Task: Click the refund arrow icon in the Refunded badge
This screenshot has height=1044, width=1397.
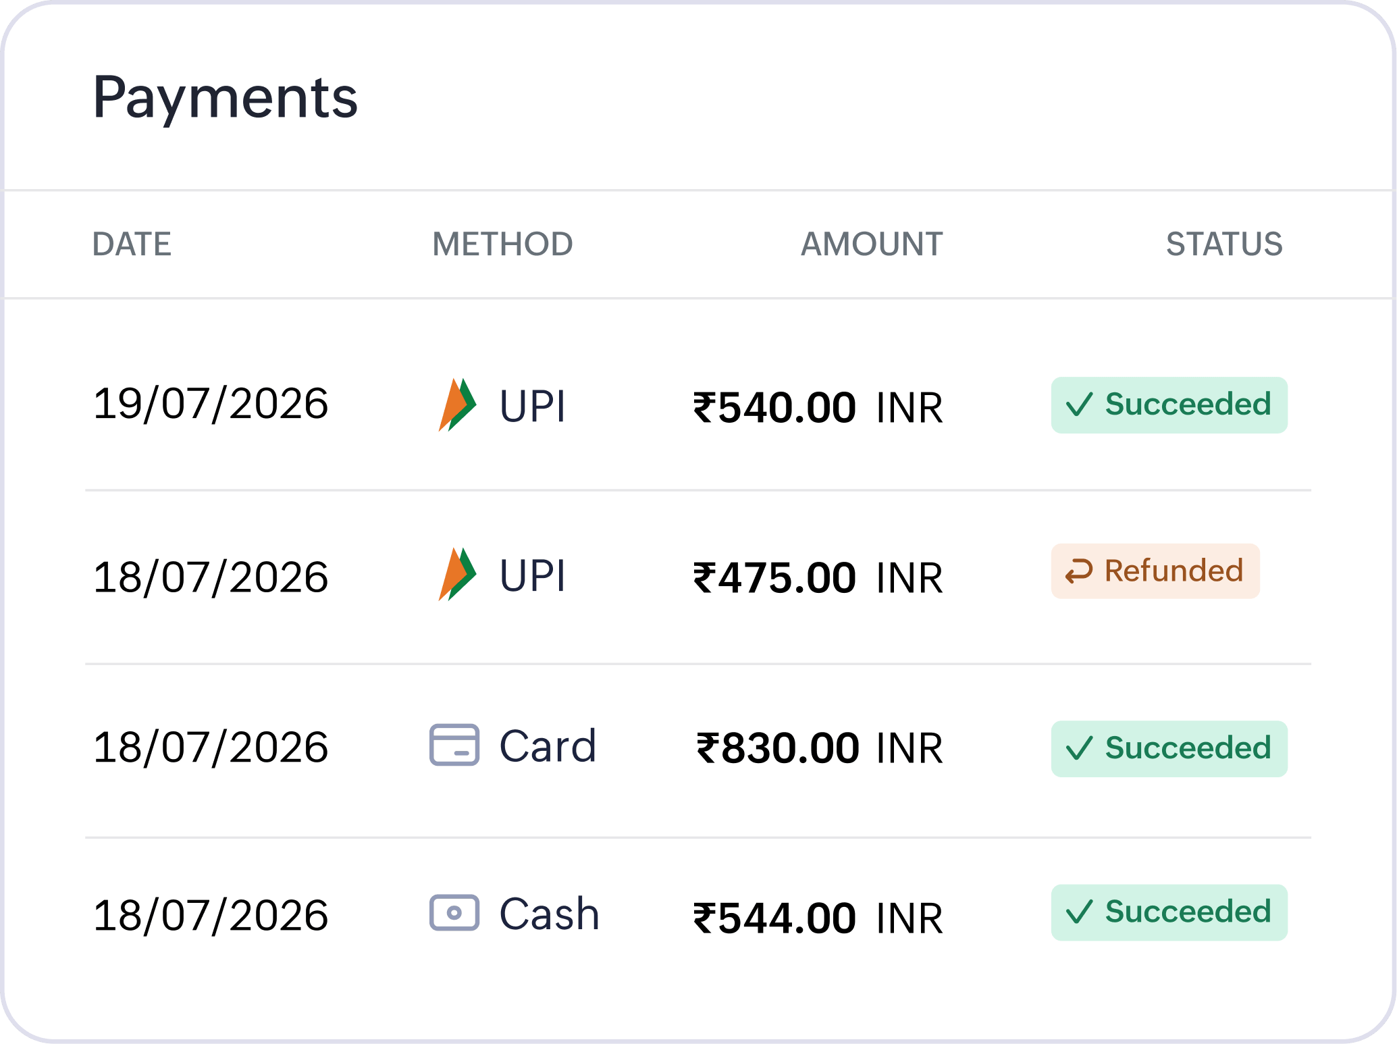Action: point(1078,571)
